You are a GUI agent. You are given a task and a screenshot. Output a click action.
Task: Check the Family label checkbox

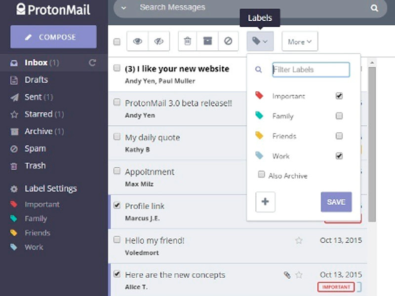(339, 116)
